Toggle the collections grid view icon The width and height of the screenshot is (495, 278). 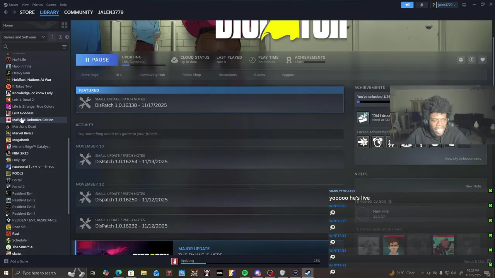pyautogui.click(x=64, y=25)
